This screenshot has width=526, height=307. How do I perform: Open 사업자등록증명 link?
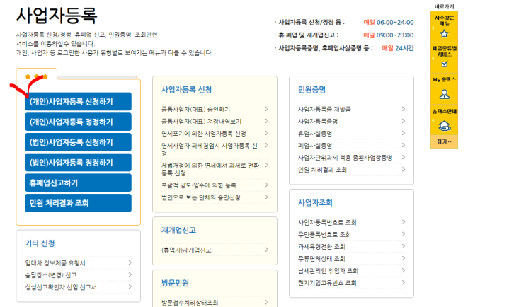click(x=318, y=122)
